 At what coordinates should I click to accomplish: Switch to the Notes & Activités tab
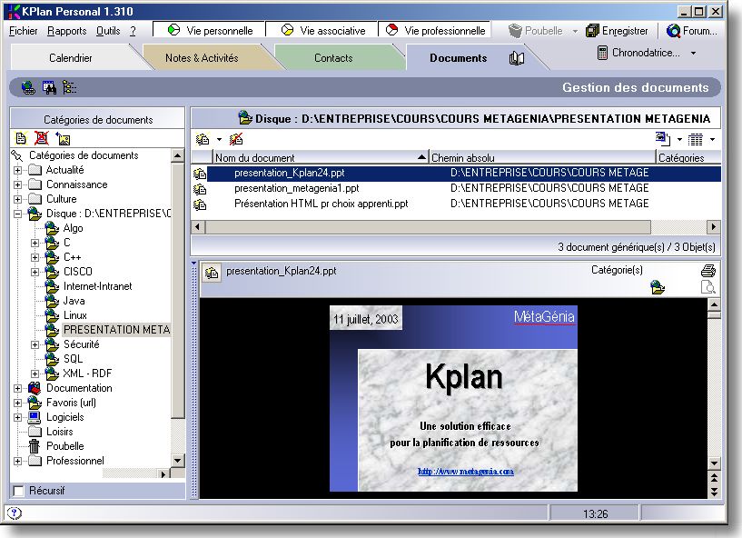tap(202, 58)
